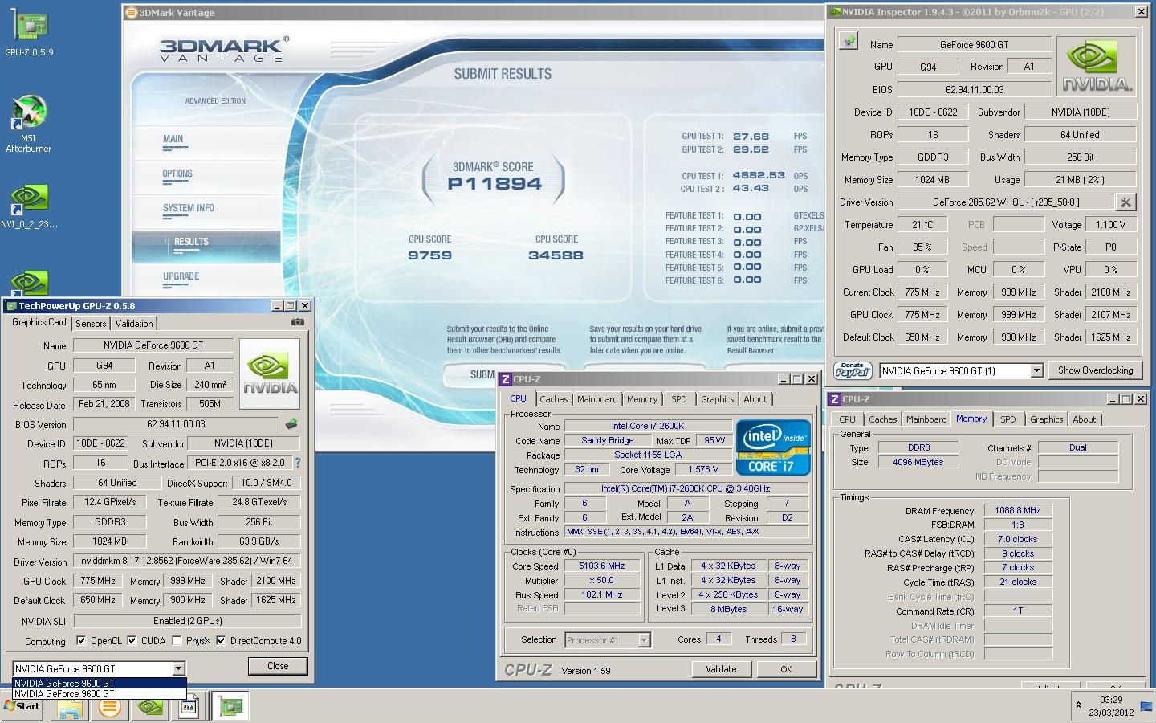This screenshot has width=1156, height=723.
Task: Click the PayPal Donate icon in NVIDIA Inspector
Action: tap(853, 370)
